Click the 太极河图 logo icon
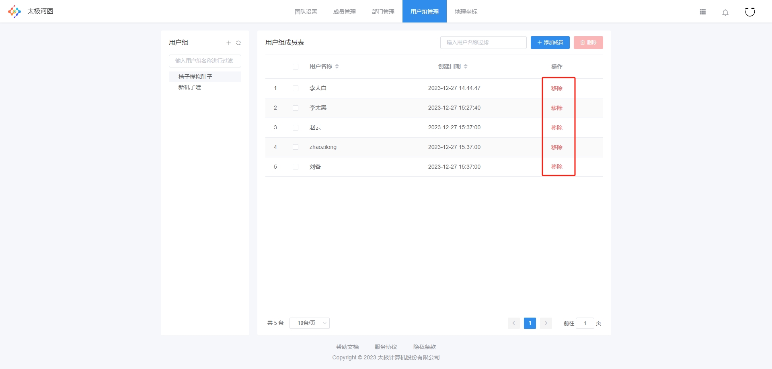 14,11
